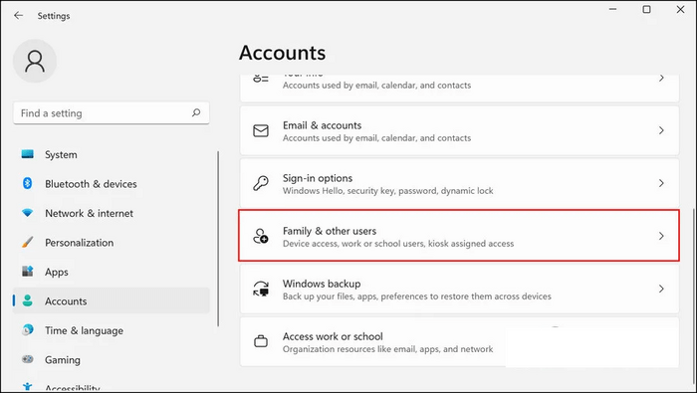Viewport: 697px width, 393px height.
Task: Expand Sign-in options chevron
Action: coord(661,183)
